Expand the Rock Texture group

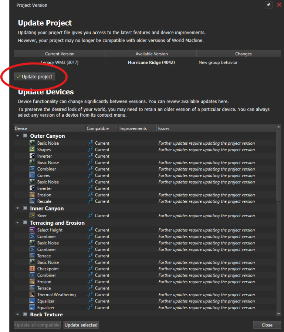pos(17,314)
